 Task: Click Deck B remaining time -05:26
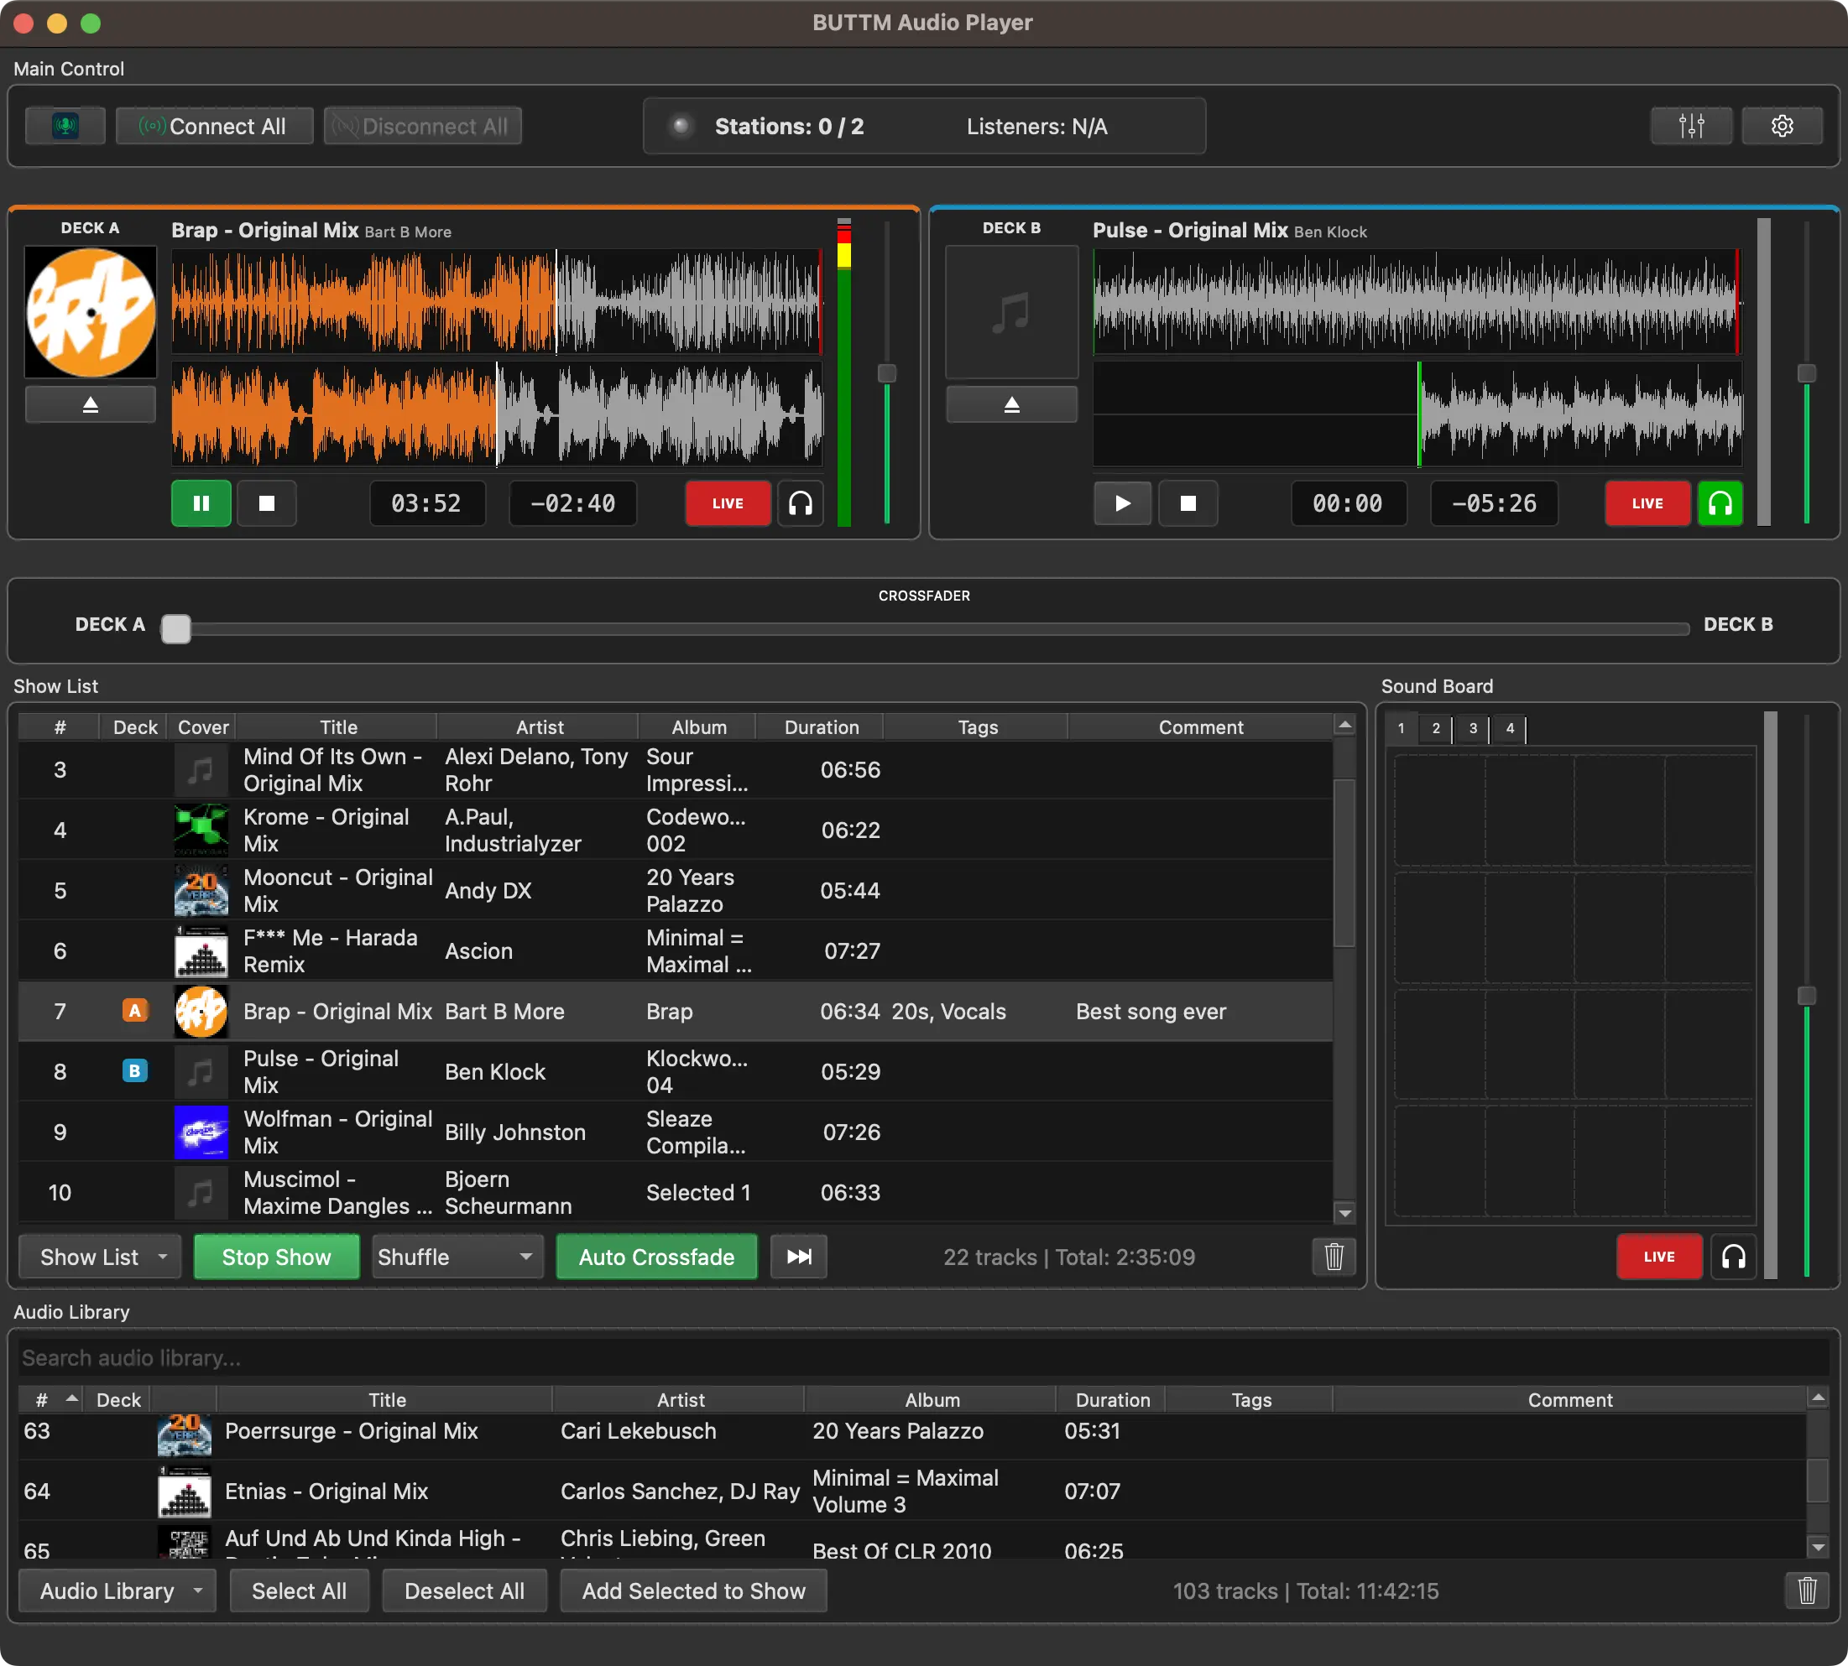(x=1494, y=503)
